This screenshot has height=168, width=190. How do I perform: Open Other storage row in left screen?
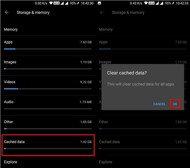48,125
